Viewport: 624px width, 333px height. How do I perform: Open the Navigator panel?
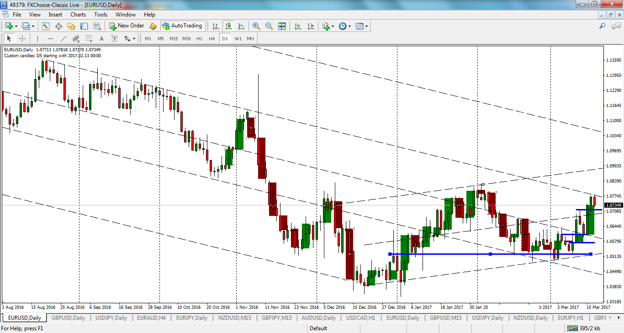[x=70, y=26]
